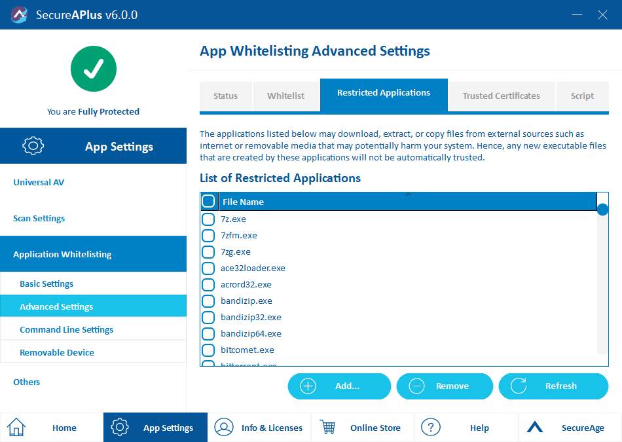Click the SecureAPlus logo in the title bar
The width and height of the screenshot is (622, 442).
point(19,14)
